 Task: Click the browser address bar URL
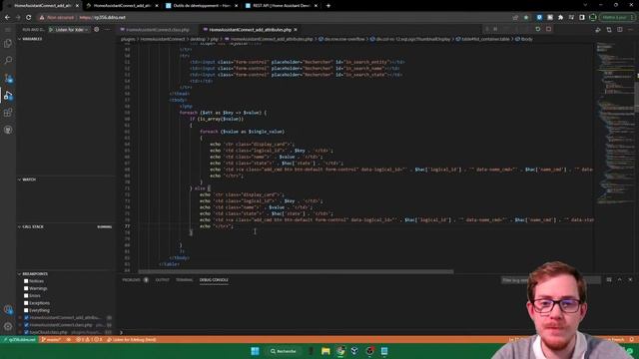[x=102, y=18]
